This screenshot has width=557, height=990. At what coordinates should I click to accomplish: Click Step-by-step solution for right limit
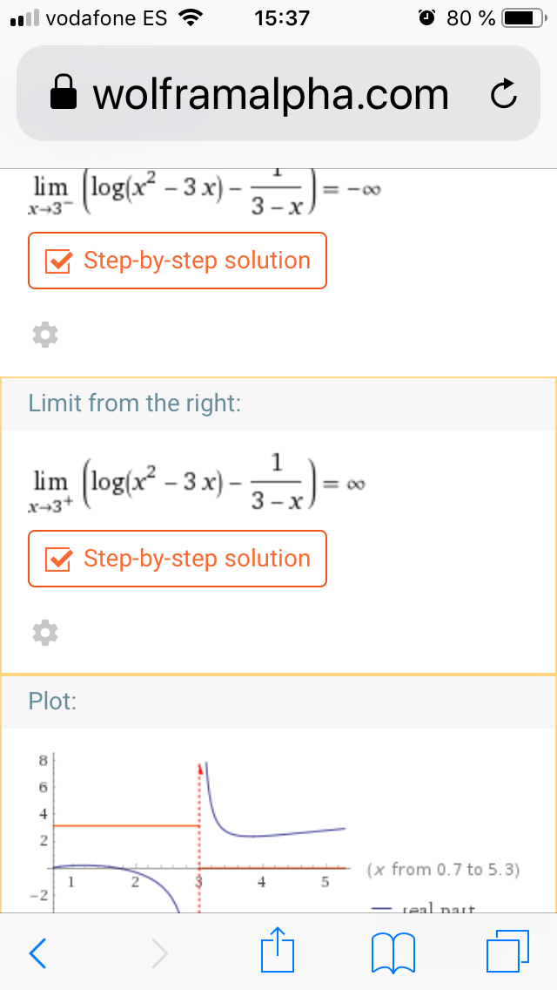coord(178,559)
